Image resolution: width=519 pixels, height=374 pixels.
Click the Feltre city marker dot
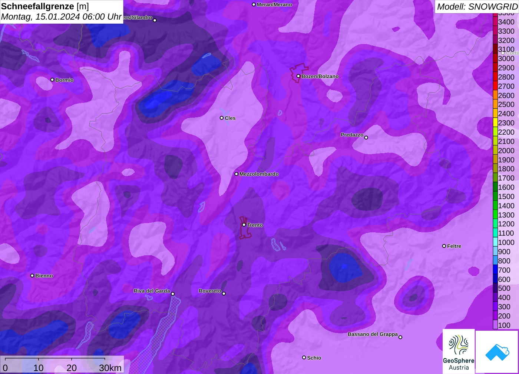[444, 246]
